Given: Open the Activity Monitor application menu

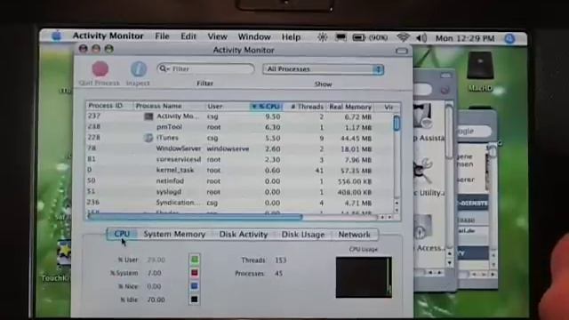Looking at the screenshot, I should tap(108, 36).
